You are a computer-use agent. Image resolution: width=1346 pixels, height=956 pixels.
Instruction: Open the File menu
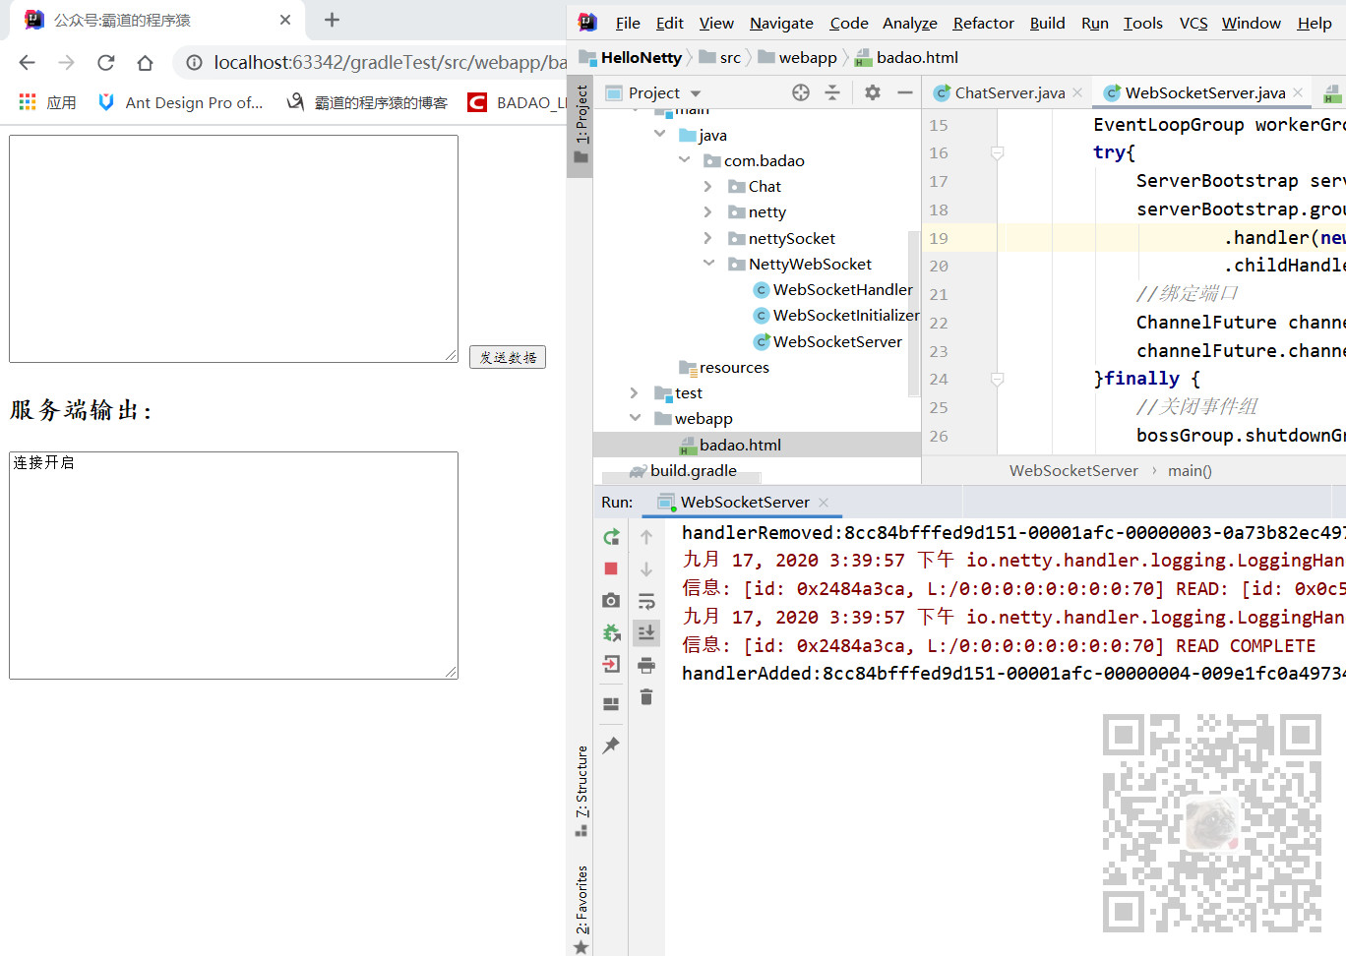click(628, 23)
